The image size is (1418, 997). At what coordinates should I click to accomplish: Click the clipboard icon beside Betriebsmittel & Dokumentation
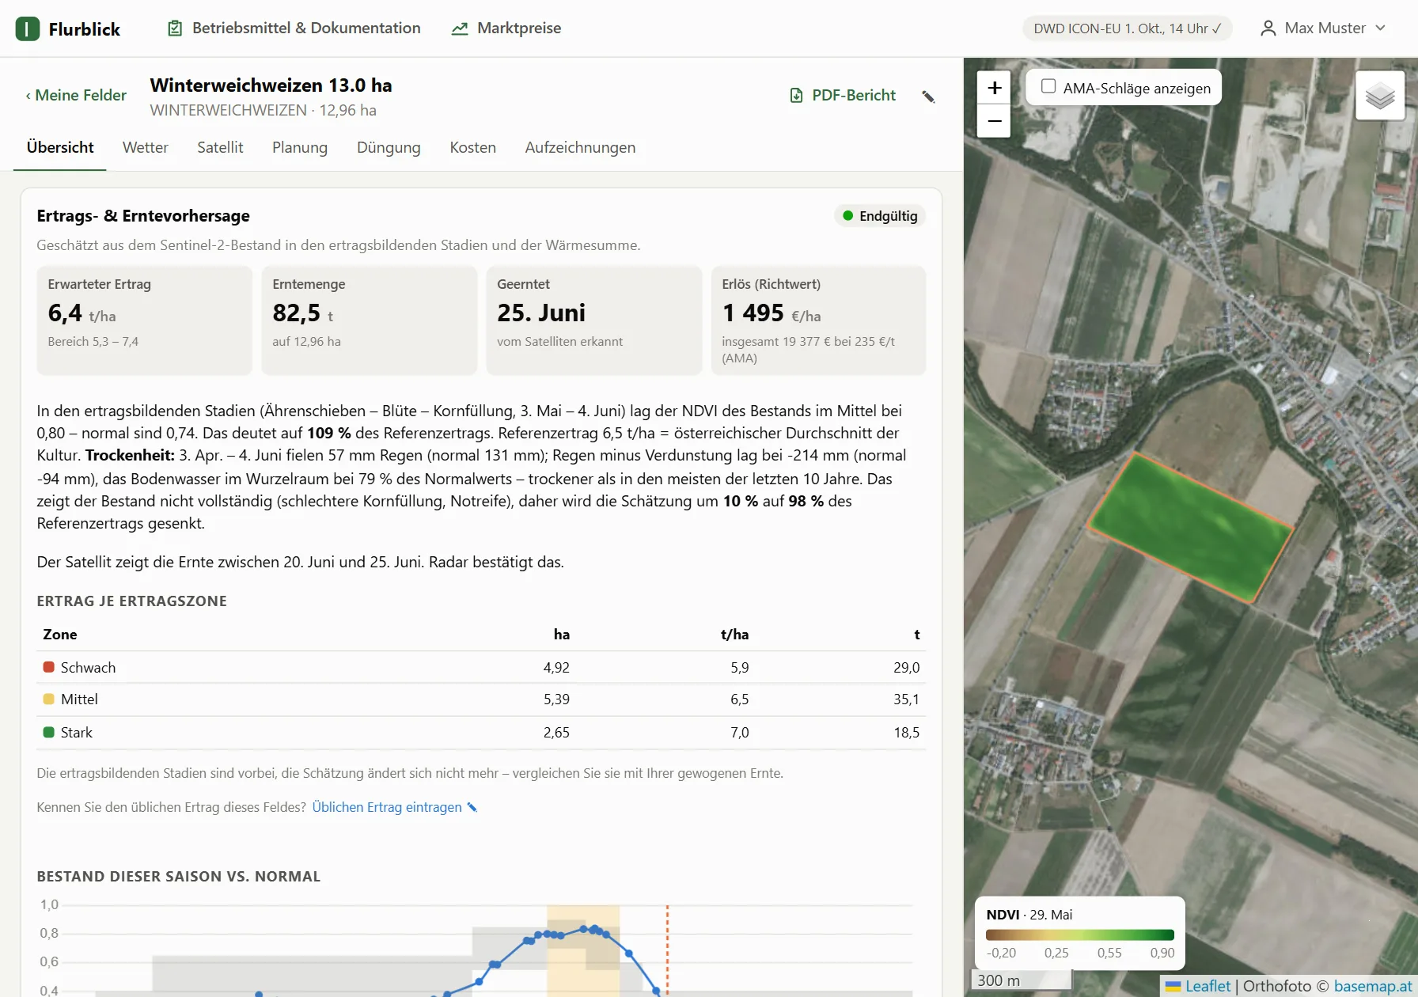[175, 28]
